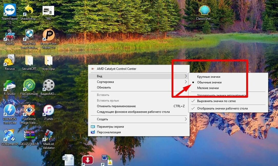Click the Персонализация menu icon
This screenshot has width=278, height=166.
coord(93,132)
